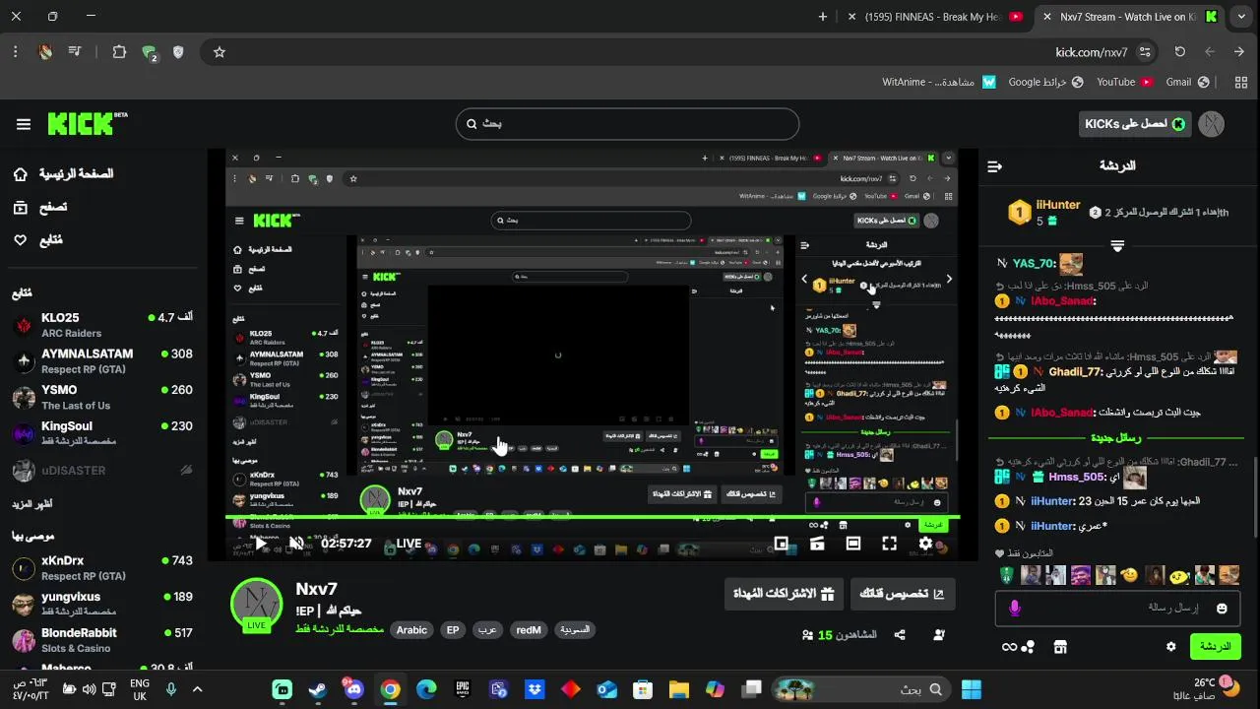Open KingSoul channel in sidebar

102,433
